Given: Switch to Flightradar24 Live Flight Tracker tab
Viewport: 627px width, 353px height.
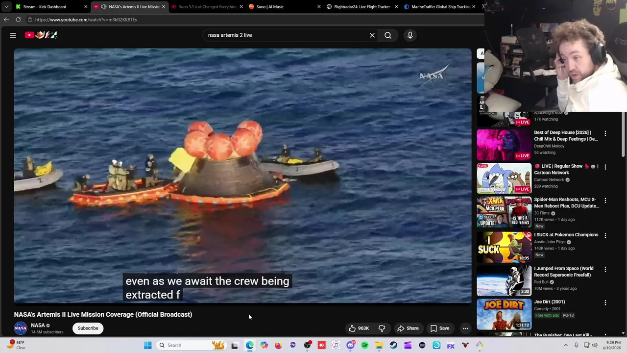Looking at the screenshot, I should [x=362, y=7].
